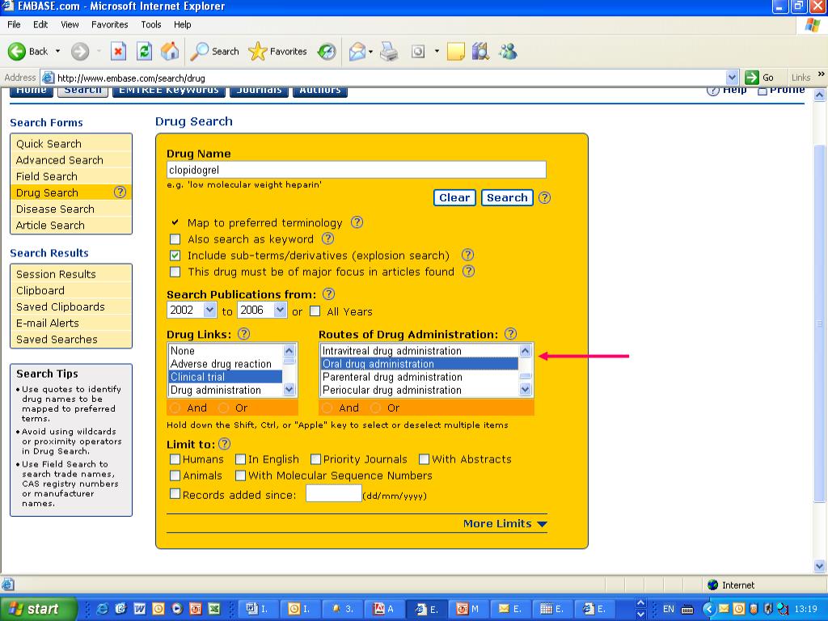Open help for explosion search option
The height and width of the screenshot is (621, 828).
tap(467, 255)
